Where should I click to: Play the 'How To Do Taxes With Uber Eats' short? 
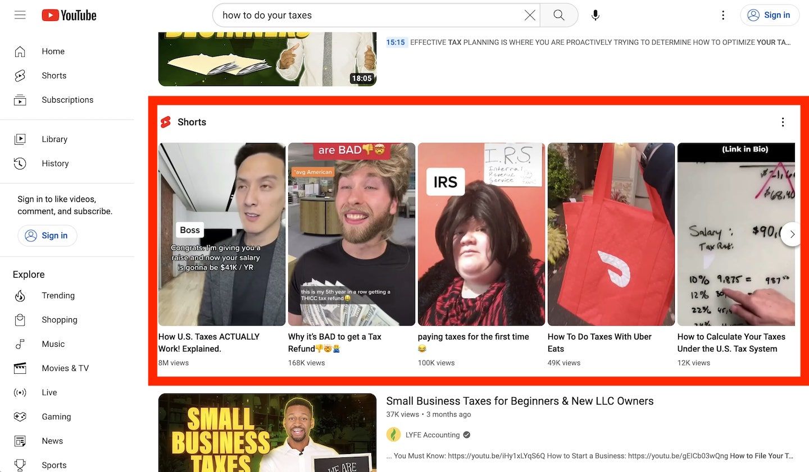611,234
